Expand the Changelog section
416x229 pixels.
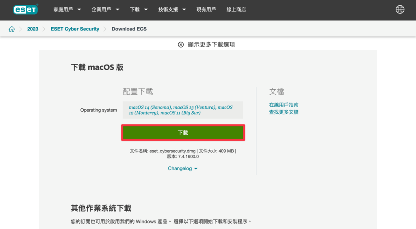pos(182,169)
